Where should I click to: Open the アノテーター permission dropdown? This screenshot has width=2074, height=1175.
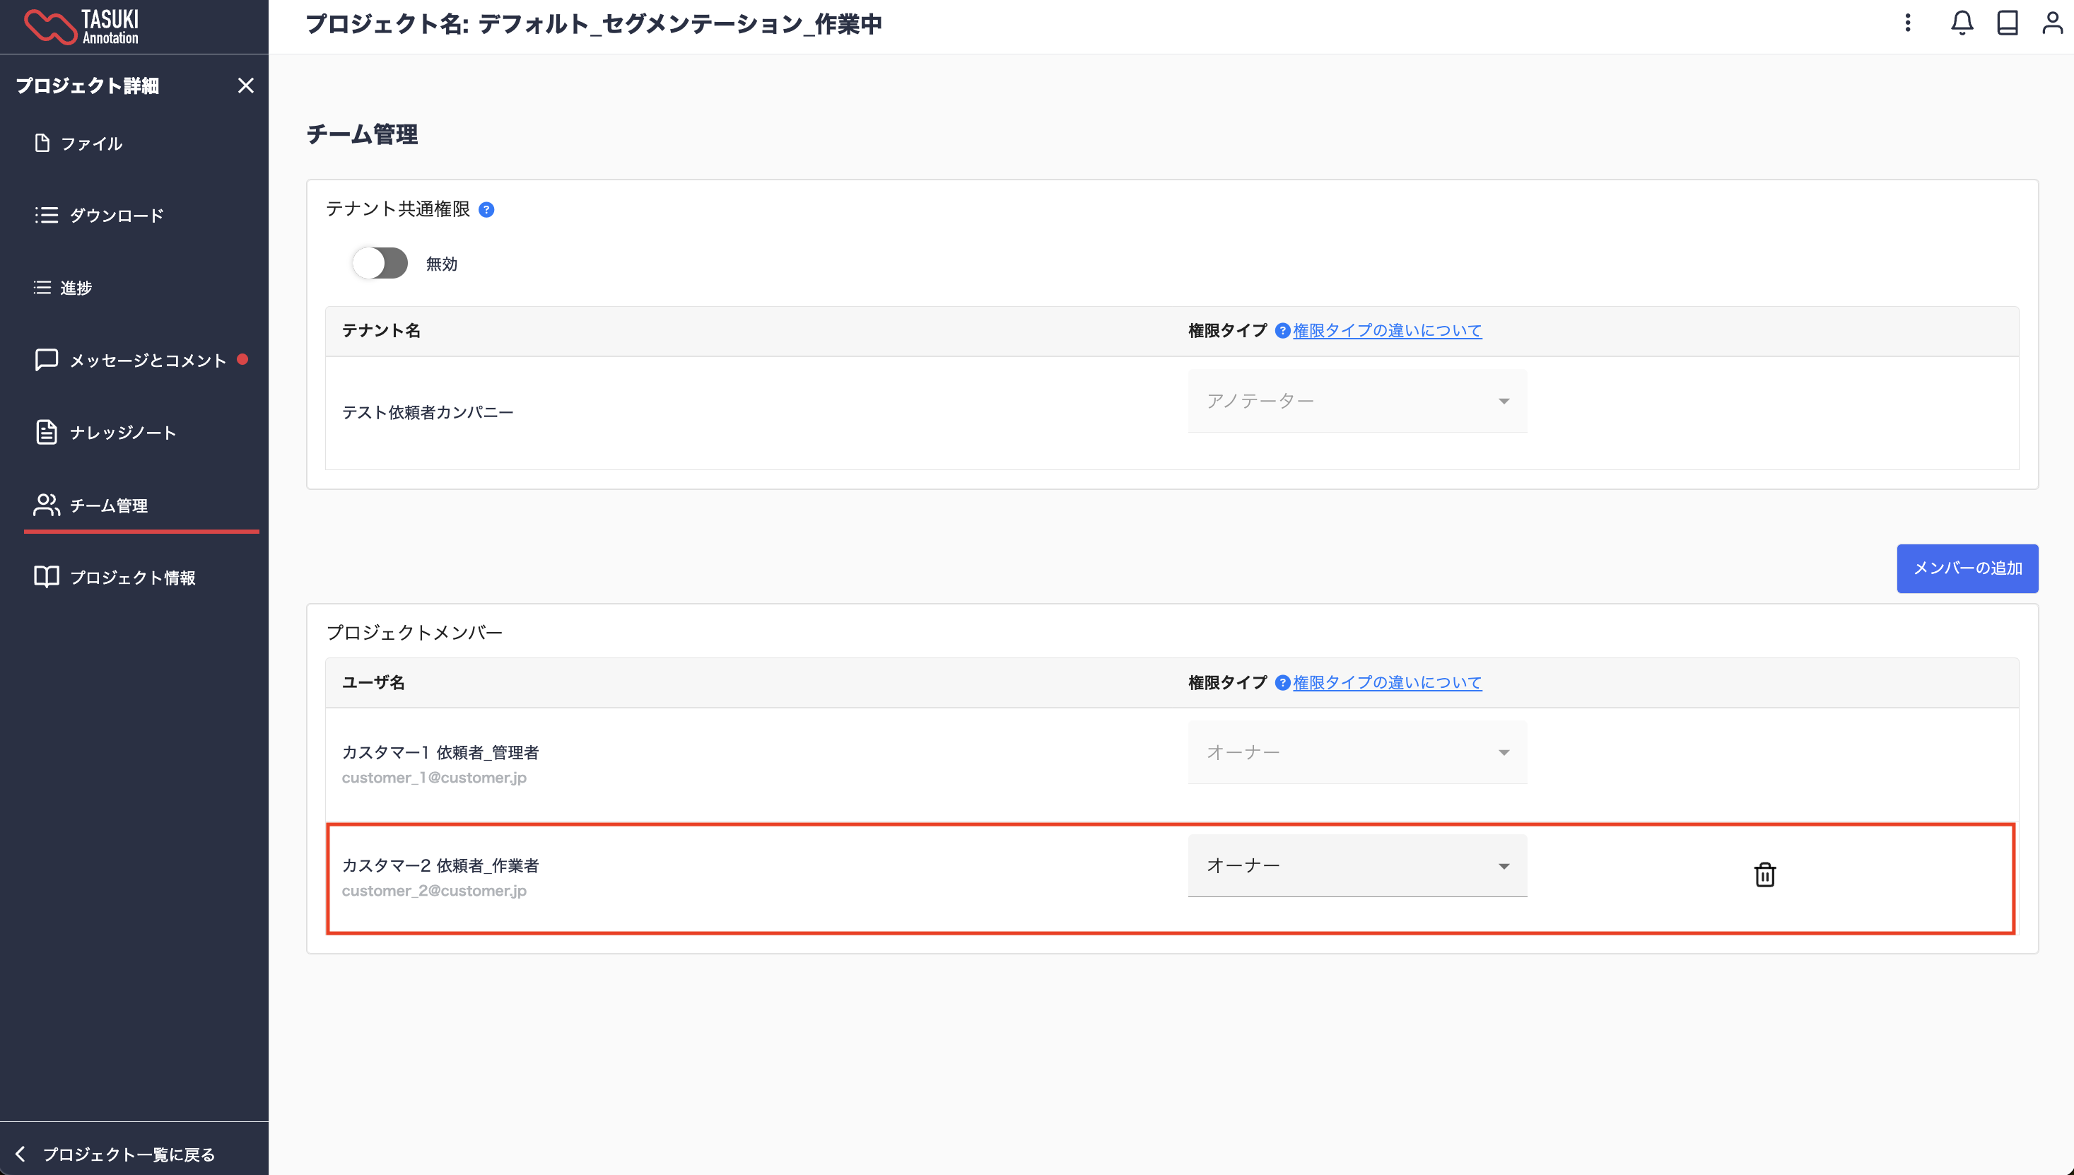[x=1357, y=401]
